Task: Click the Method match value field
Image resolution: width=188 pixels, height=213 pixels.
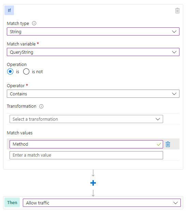Action: click(86, 144)
